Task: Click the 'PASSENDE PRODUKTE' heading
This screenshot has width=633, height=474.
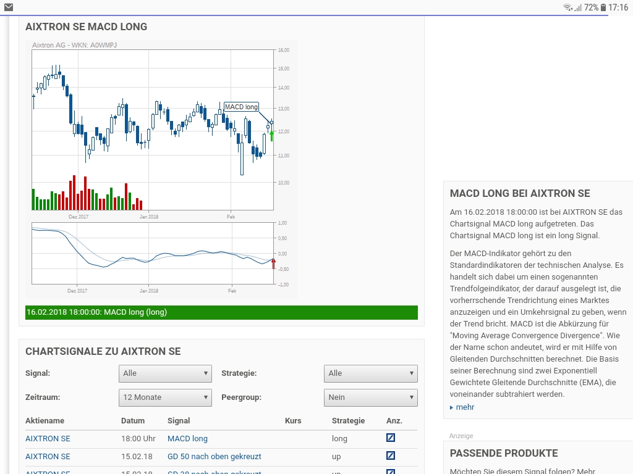Action: tap(504, 453)
